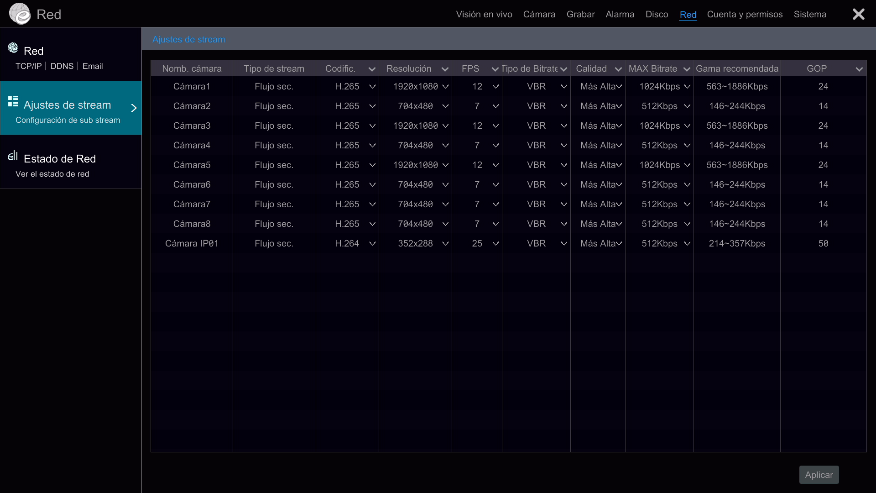This screenshot has height=493, width=876.
Task: Click Cámara5 name cell
Action: [192, 165]
